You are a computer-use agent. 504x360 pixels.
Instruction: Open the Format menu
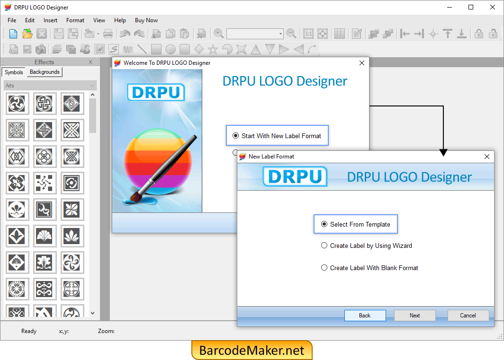pyautogui.click(x=75, y=20)
